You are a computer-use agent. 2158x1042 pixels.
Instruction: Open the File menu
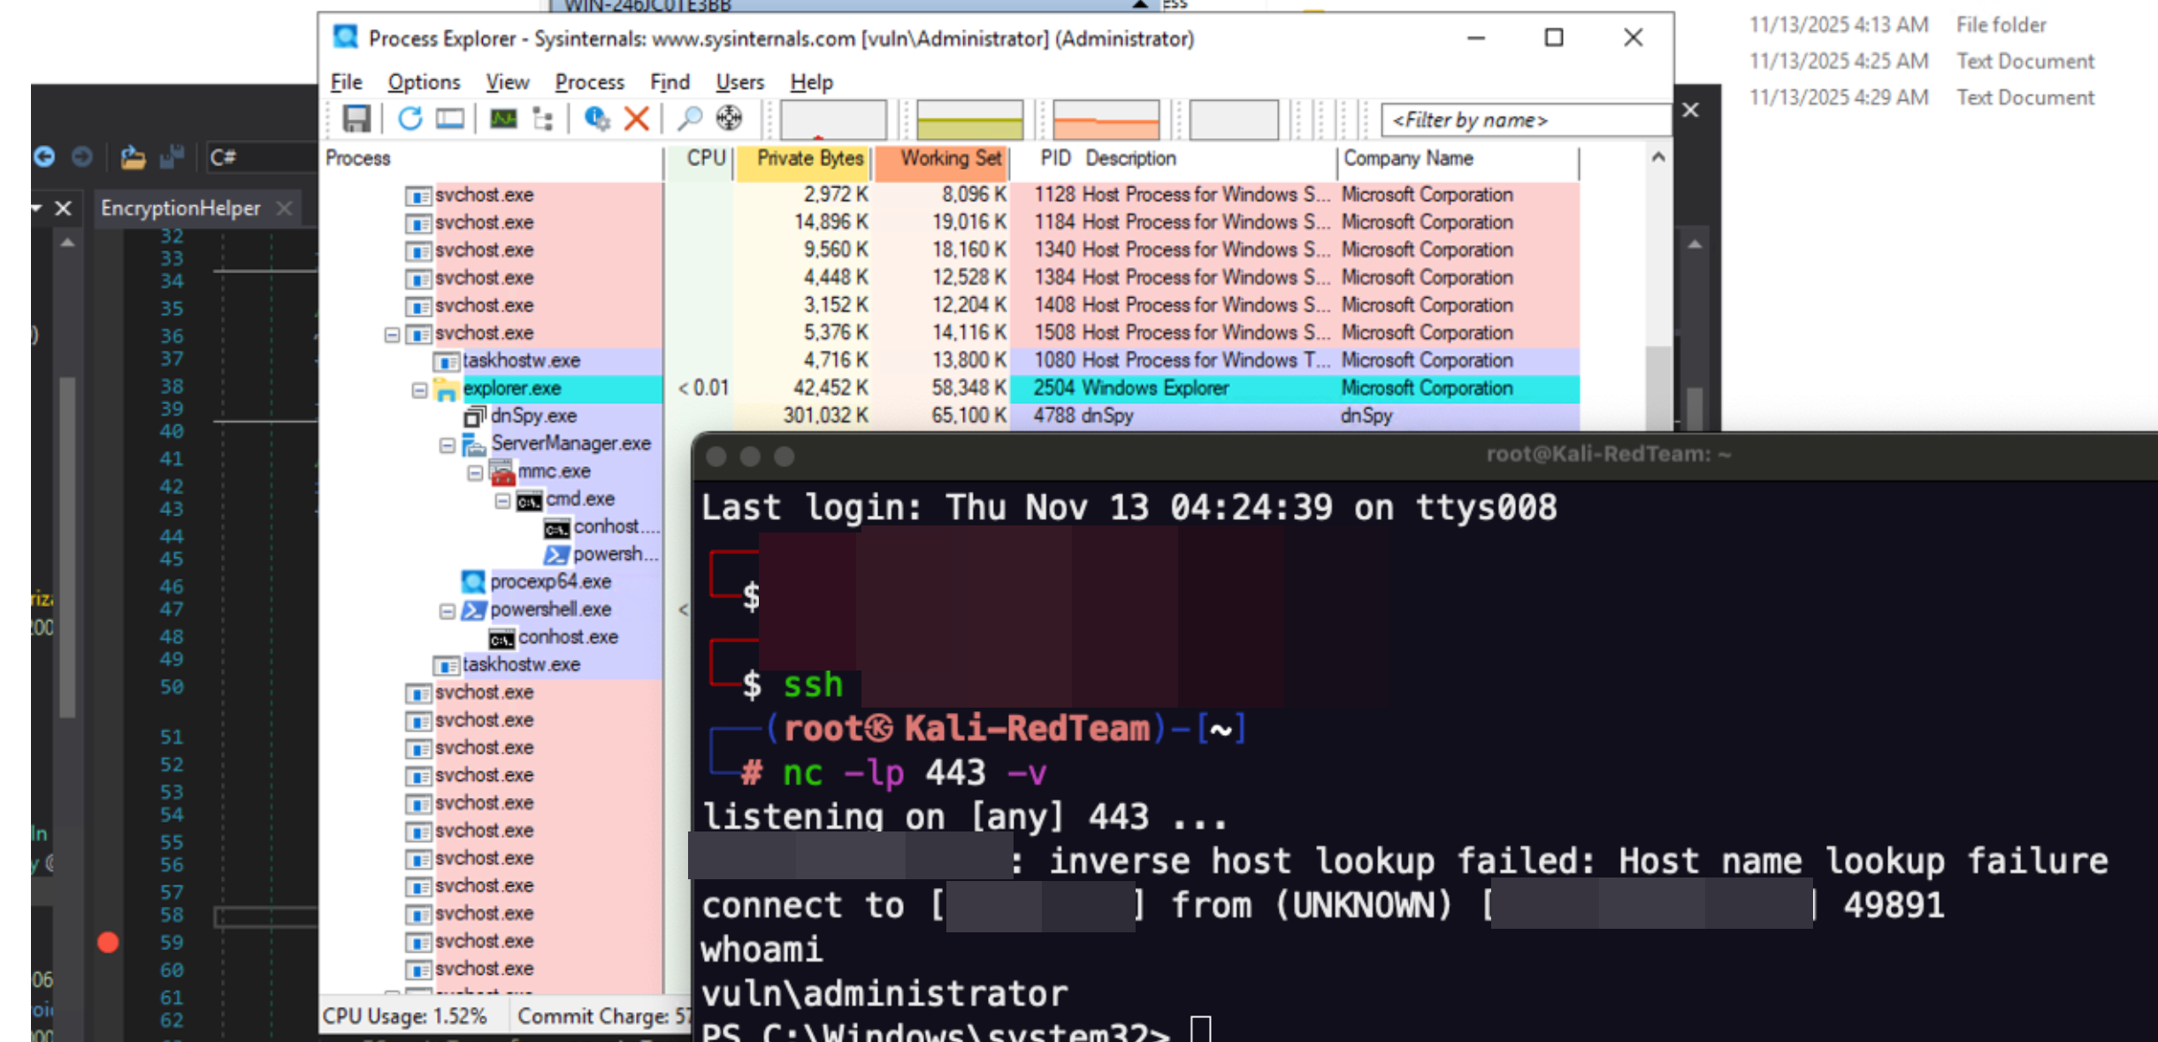pyautogui.click(x=347, y=82)
